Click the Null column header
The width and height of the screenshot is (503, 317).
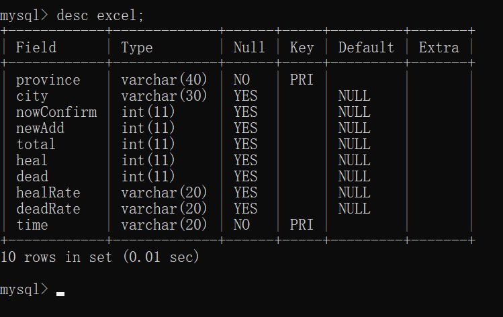click(x=249, y=48)
